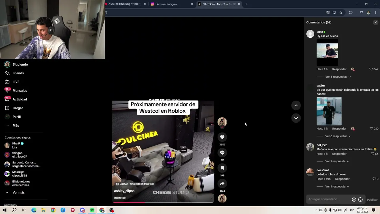Open the Windows Start menu
380x214 pixels.
point(4,210)
